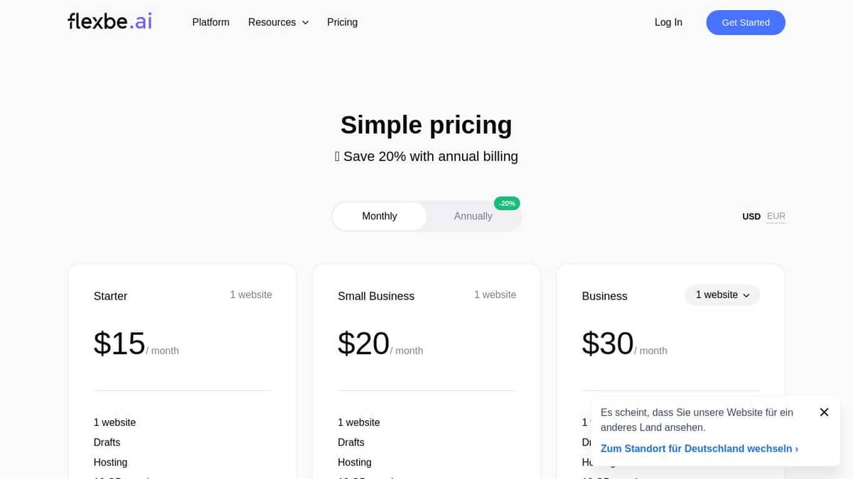Click the -20% discount badge
This screenshot has height=479, width=853.
[506, 203]
